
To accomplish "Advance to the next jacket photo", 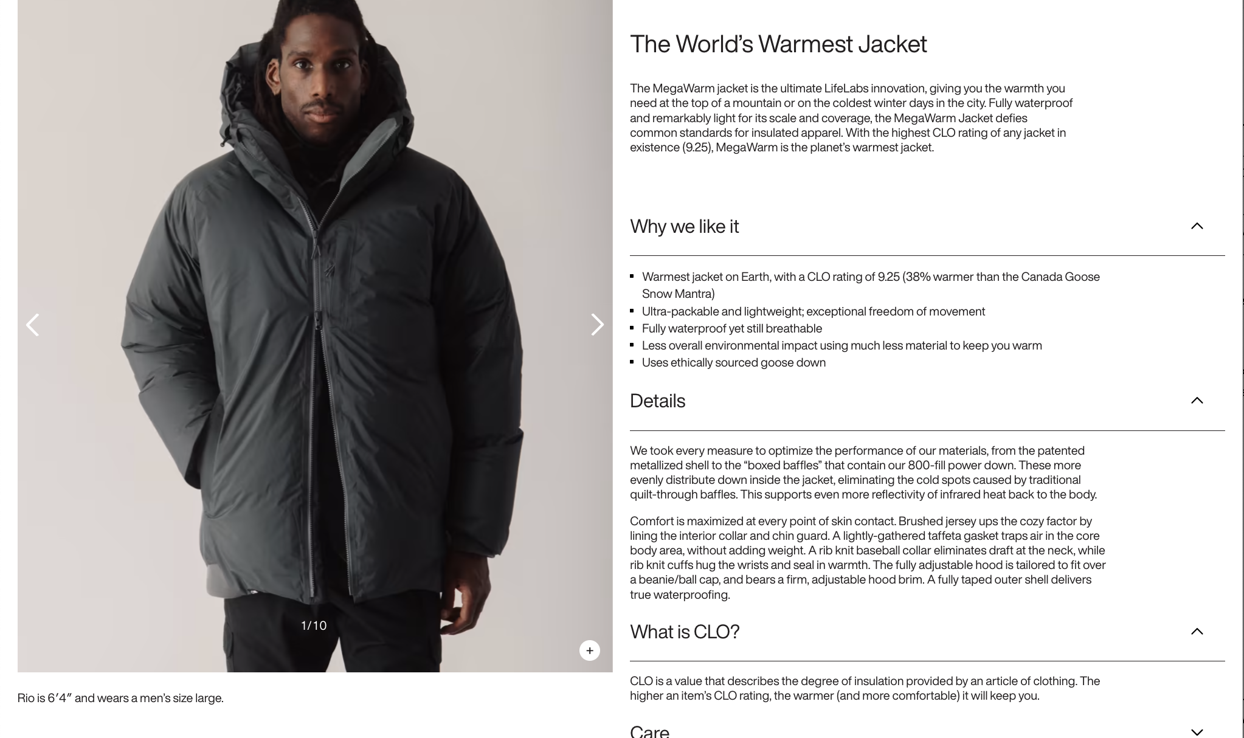I will coord(597,325).
